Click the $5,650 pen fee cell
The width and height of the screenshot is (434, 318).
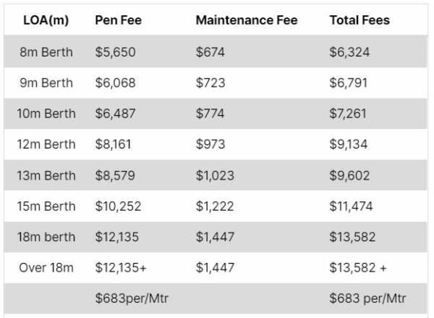pyautogui.click(x=115, y=52)
